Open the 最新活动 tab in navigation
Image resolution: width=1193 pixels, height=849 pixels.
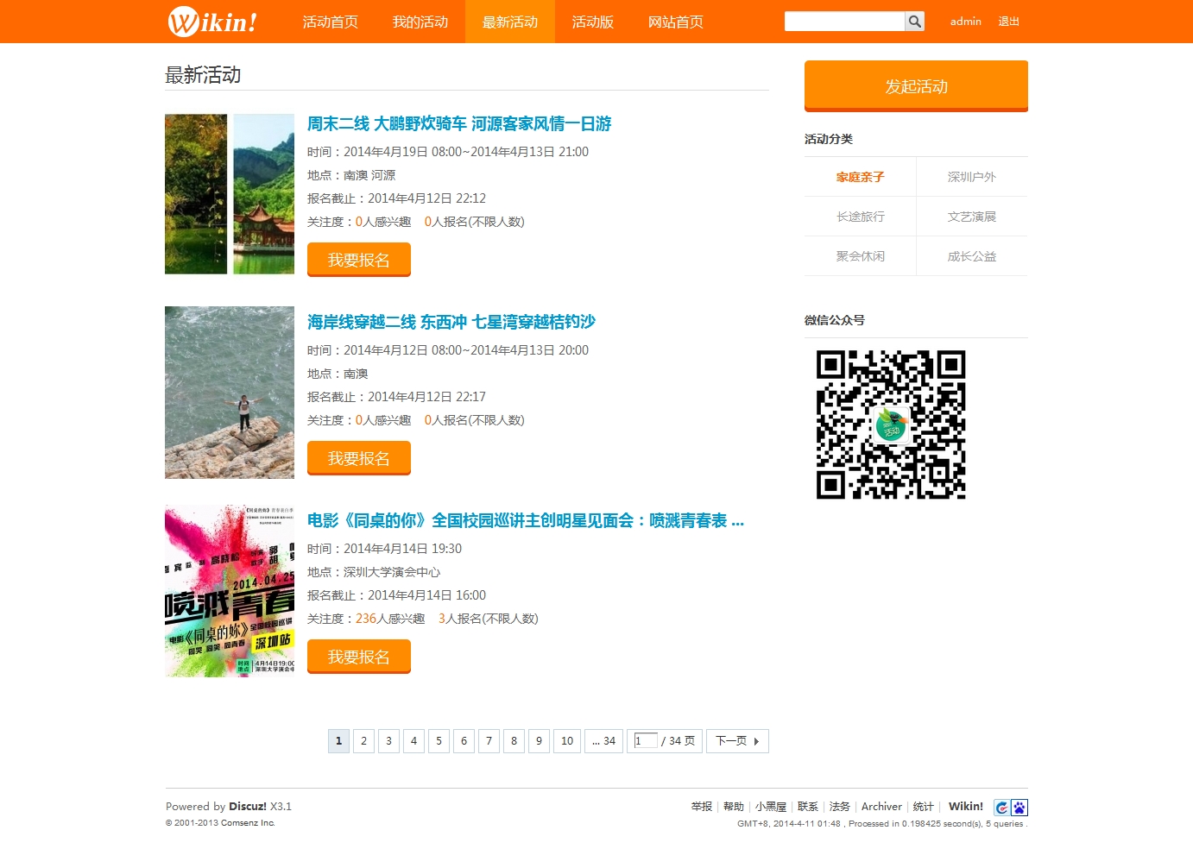[x=509, y=22]
